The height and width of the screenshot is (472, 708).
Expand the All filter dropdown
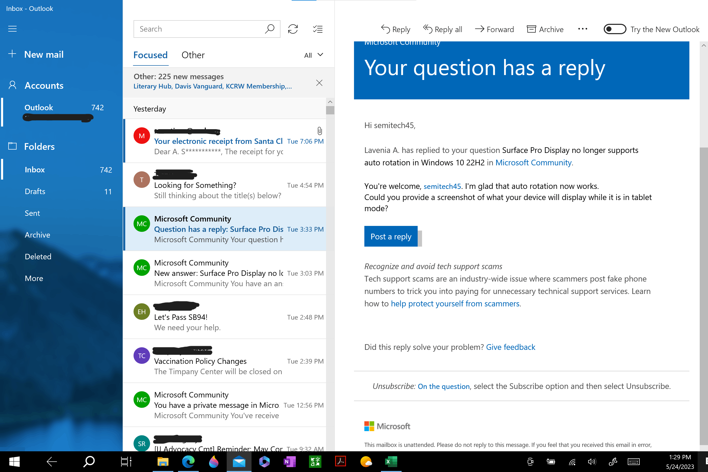[x=313, y=55]
